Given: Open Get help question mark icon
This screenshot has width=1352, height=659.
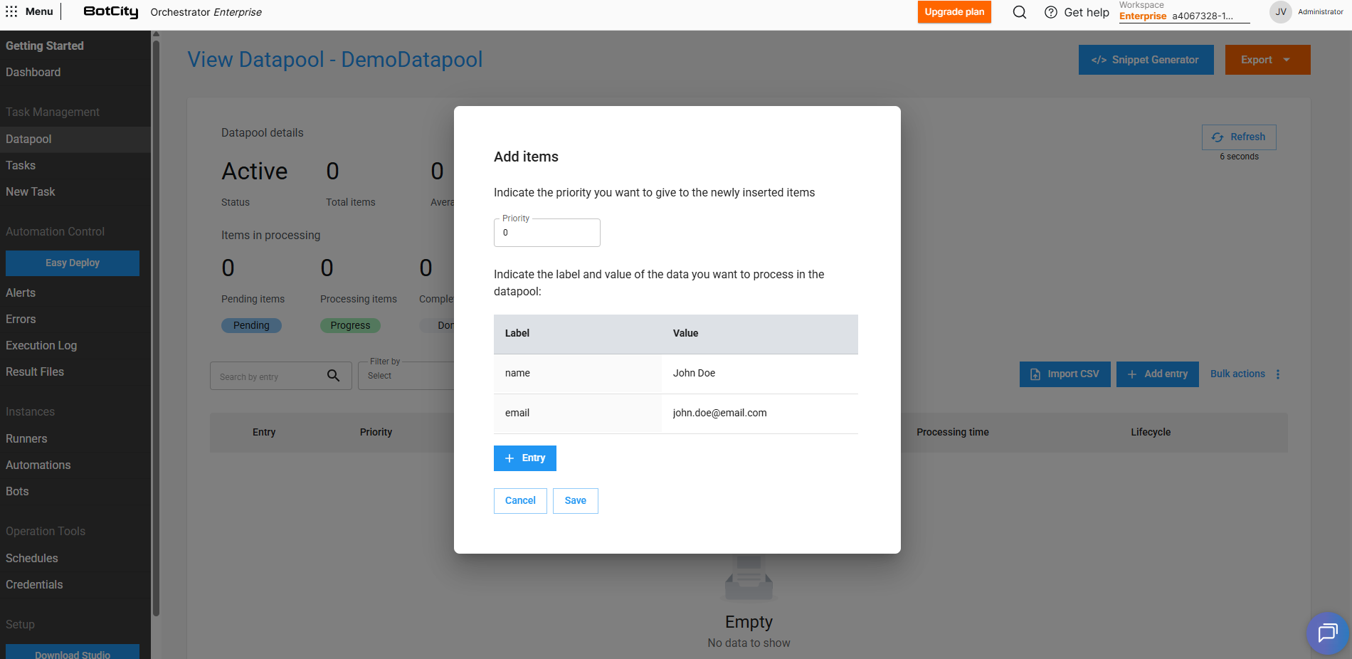Looking at the screenshot, I should pos(1050,12).
